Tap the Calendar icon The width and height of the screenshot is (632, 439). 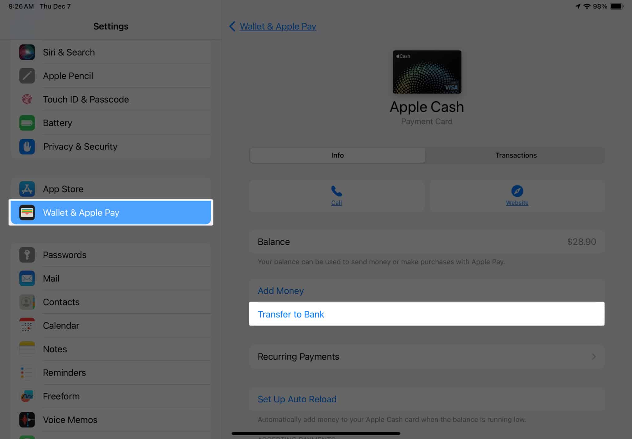[x=27, y=325]
